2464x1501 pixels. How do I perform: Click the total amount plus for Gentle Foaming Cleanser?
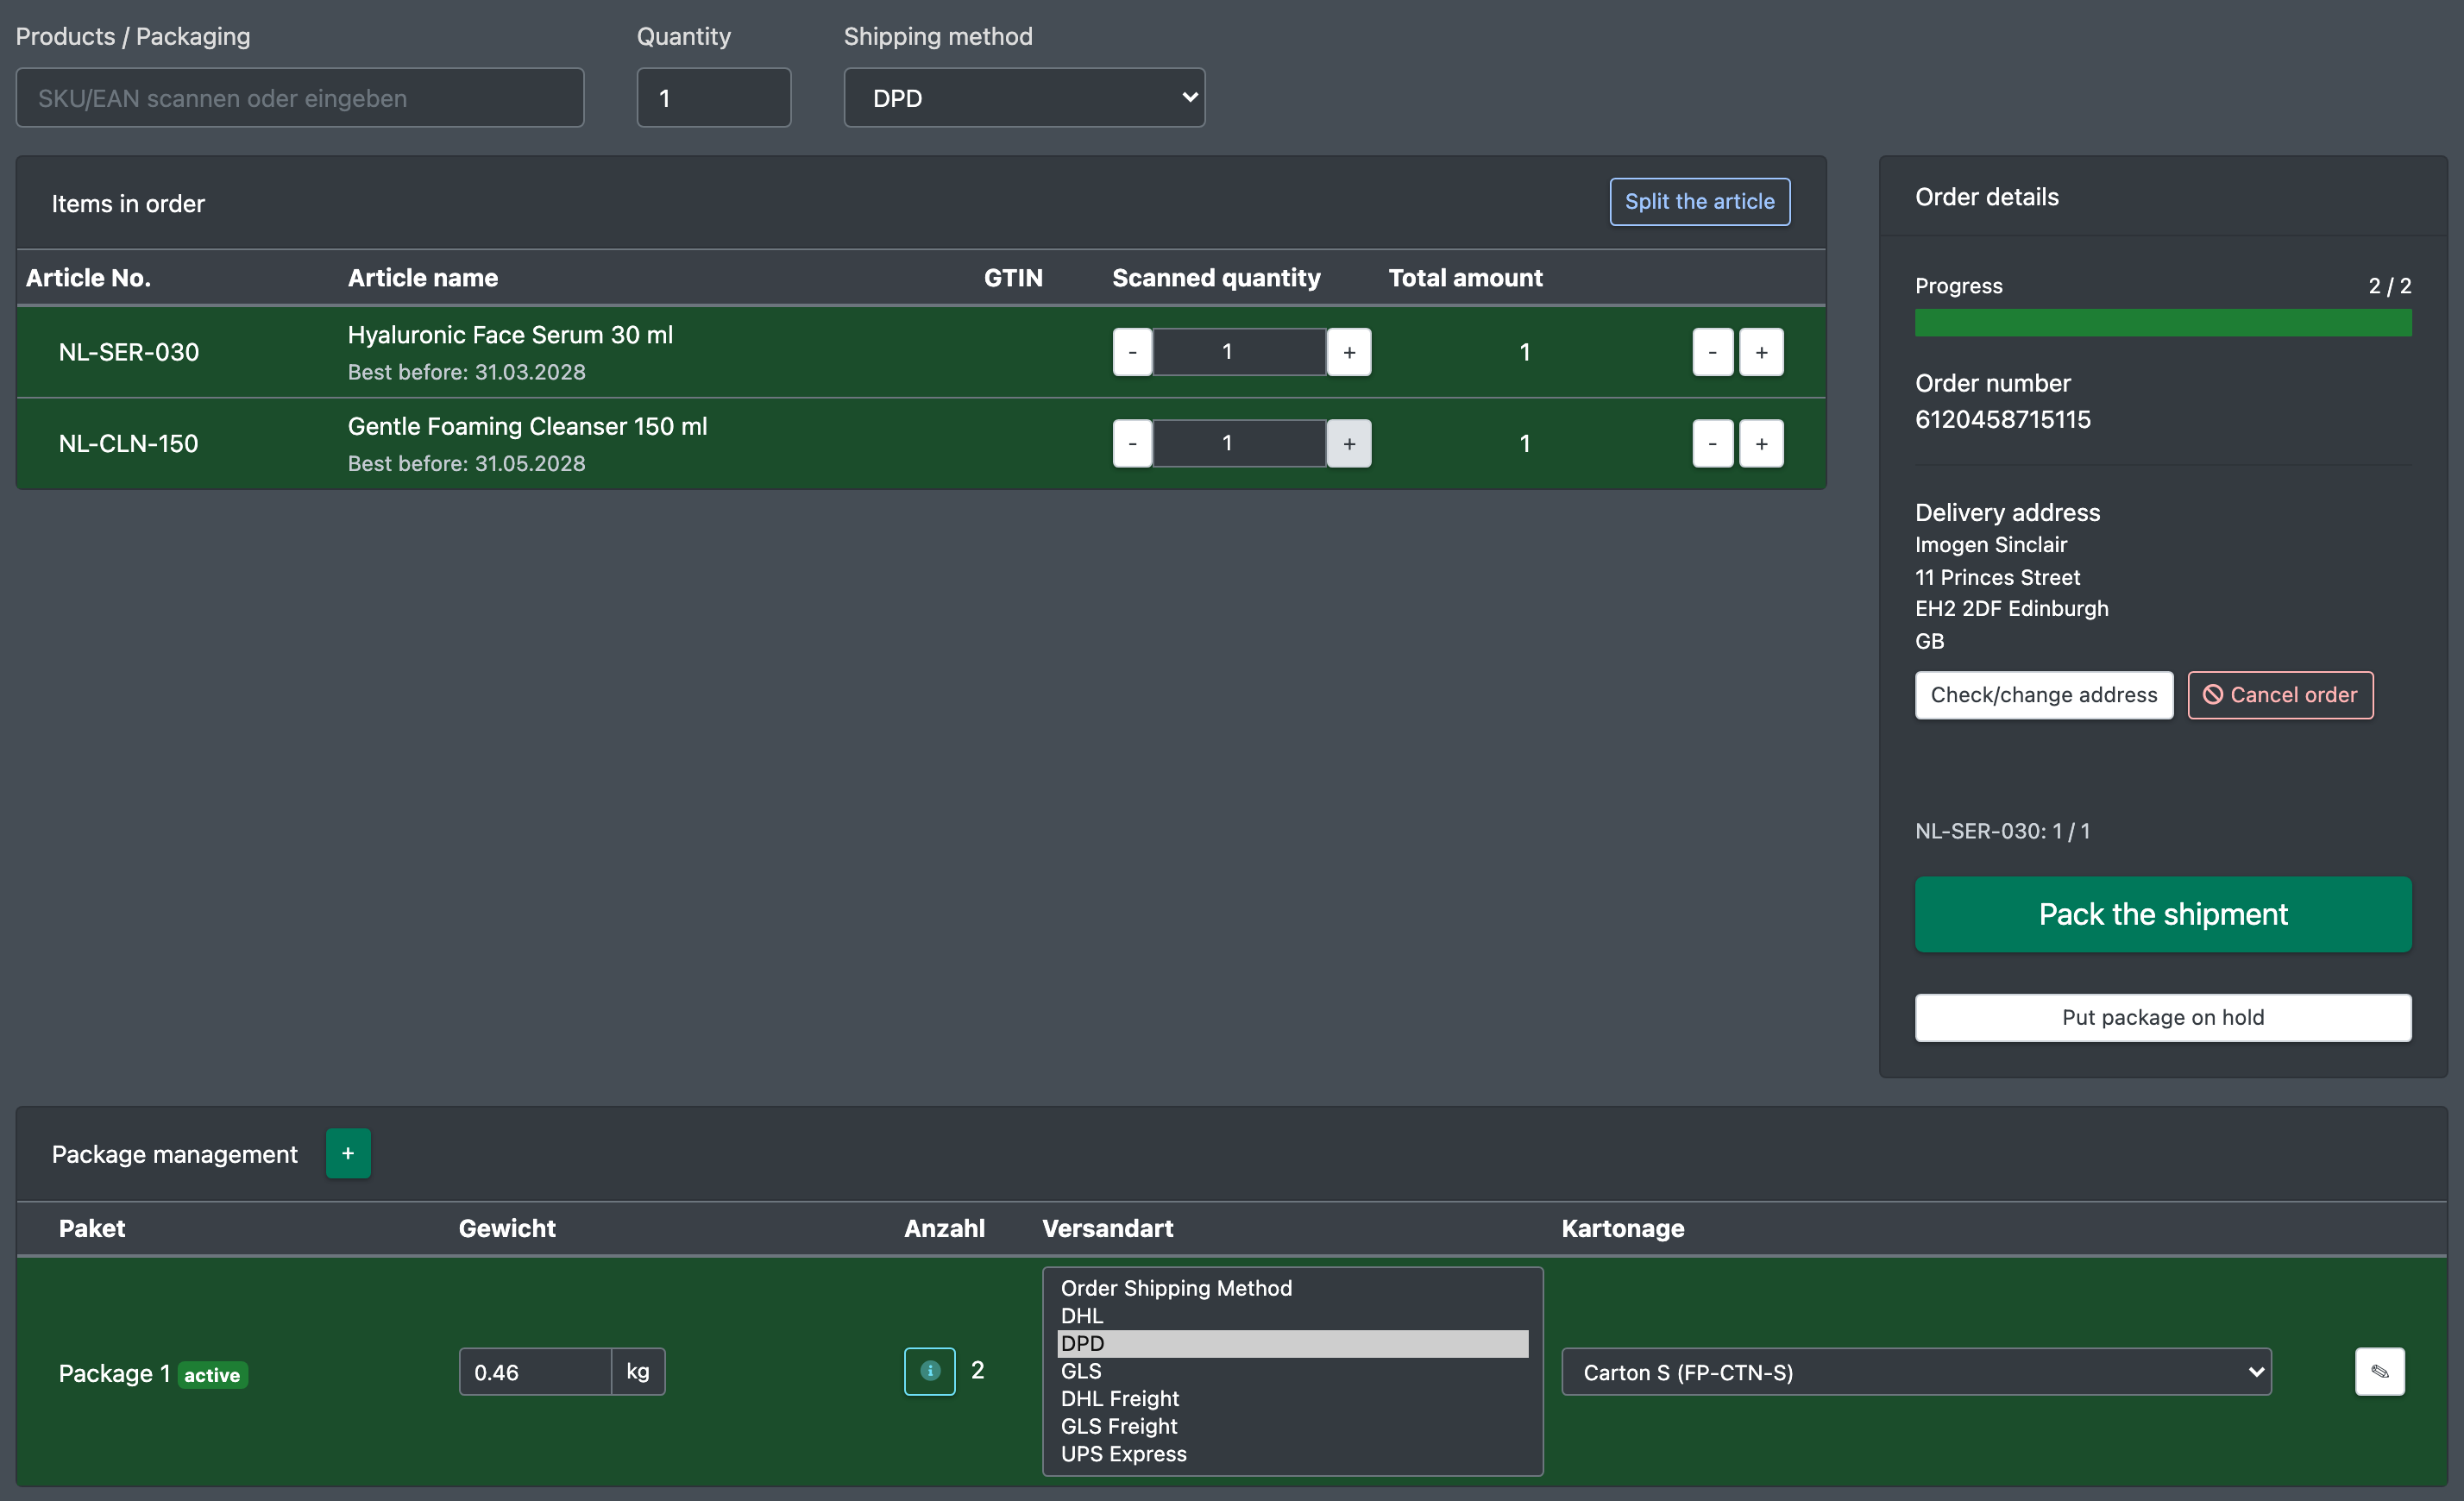coord(1761,443)
